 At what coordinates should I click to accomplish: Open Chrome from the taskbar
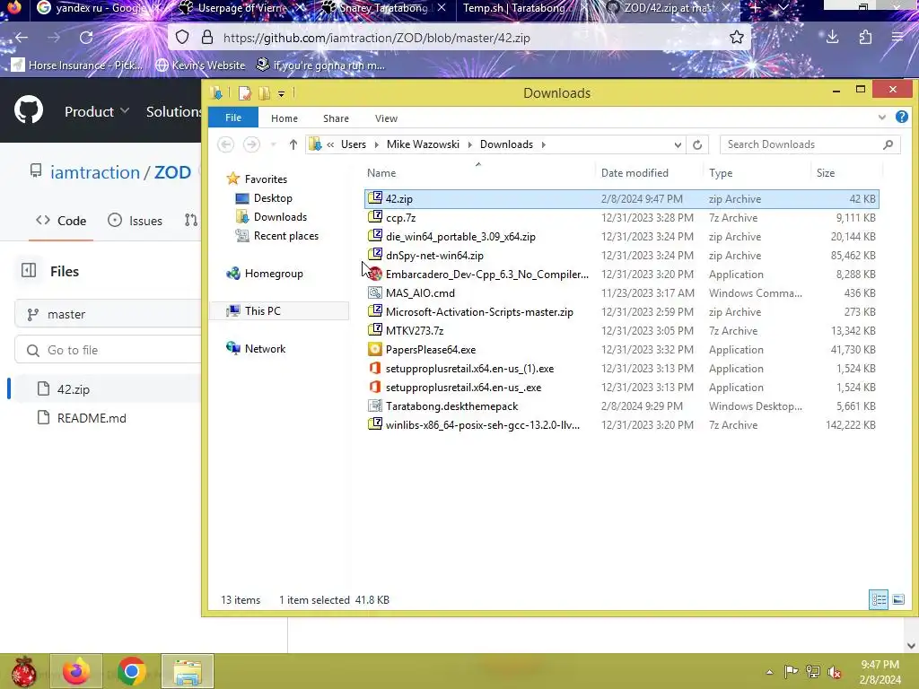131,671
